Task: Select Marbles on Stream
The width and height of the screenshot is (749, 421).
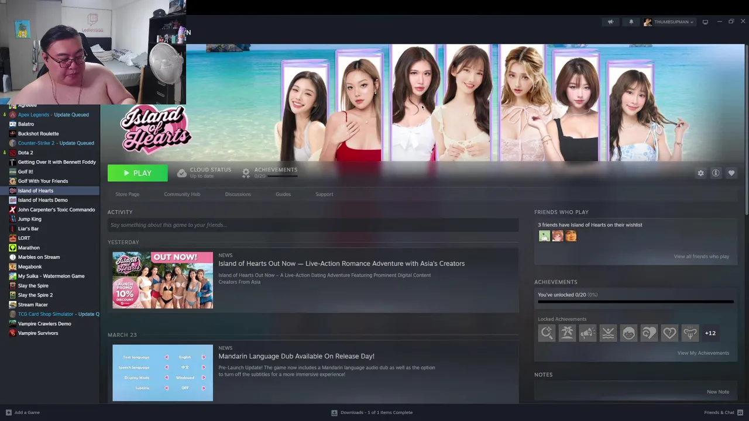Action: coord(39,257)
